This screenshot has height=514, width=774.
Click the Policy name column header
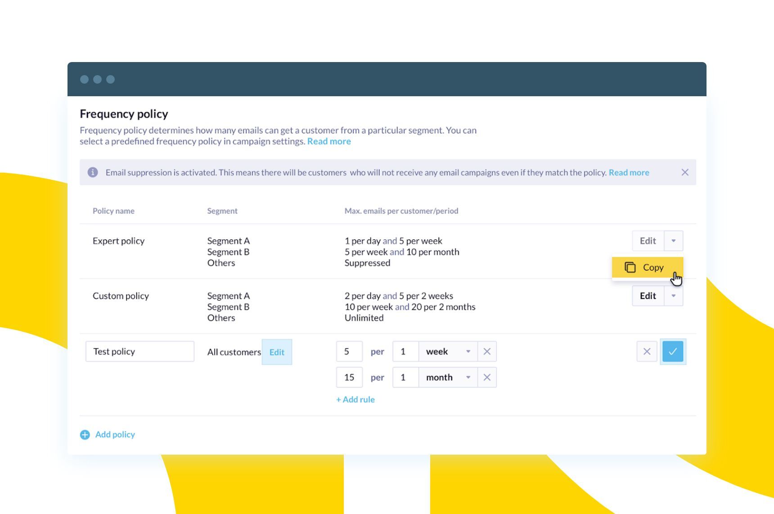[x=113, y=211]
